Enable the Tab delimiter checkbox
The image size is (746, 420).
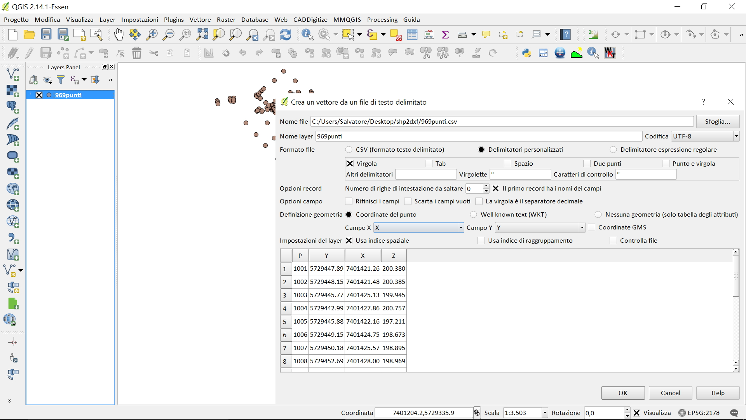[429, 164]
